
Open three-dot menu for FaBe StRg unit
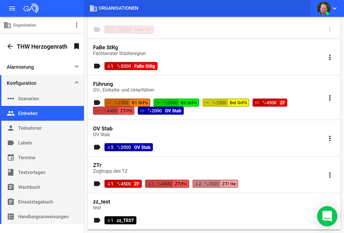coord(330,57)
